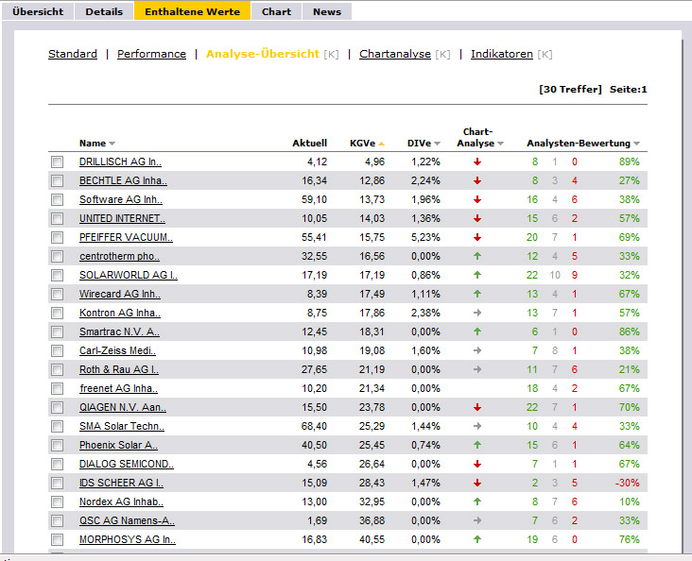The height and width of the screenshot is (561, 692).
Task: Tick the Smartrac N.V. checkbox
Action: [x=57, y=332]
